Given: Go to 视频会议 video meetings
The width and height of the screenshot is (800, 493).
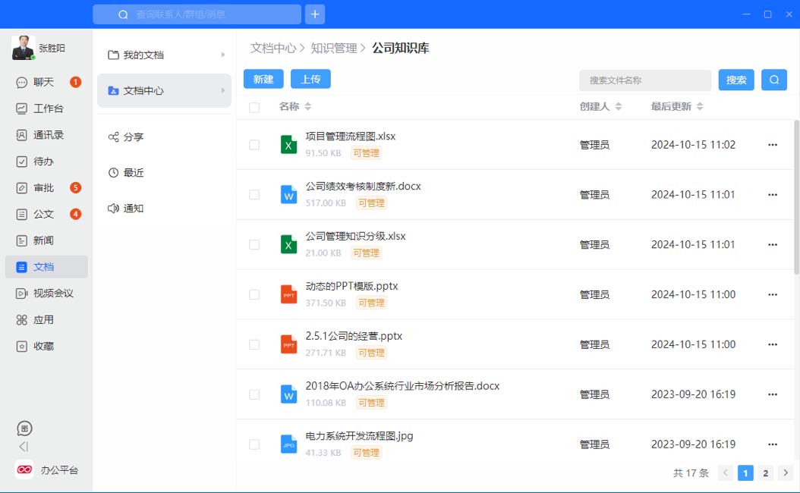Looking at the screenshot, I should coord(52,294).
